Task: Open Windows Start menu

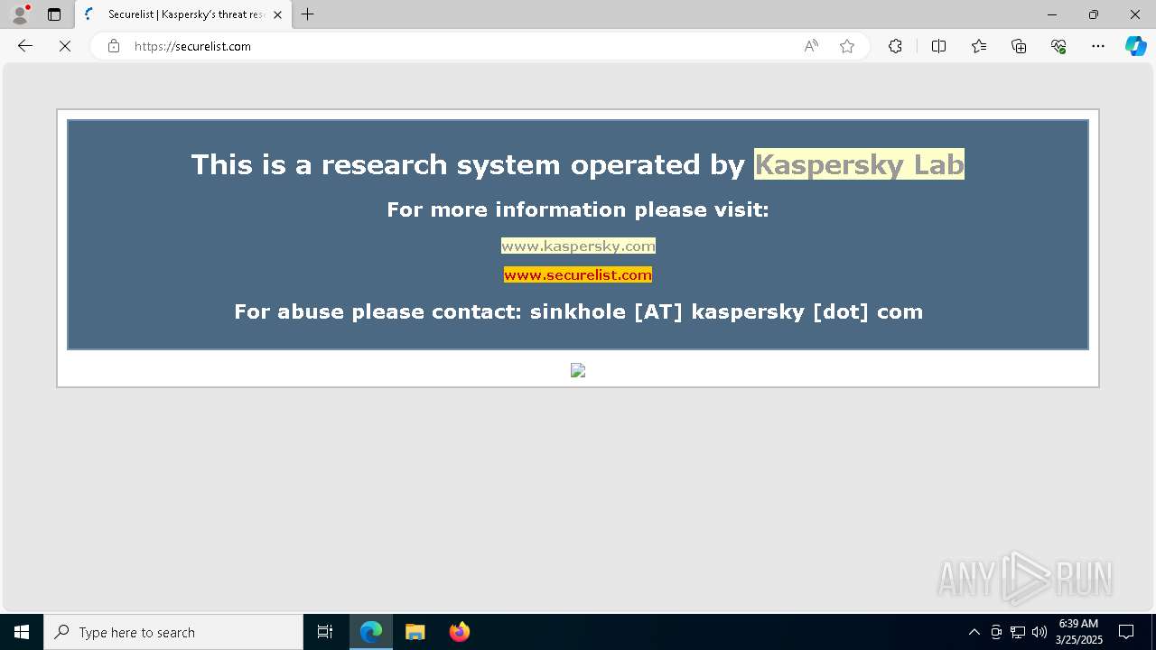Action: coord(22,632)
